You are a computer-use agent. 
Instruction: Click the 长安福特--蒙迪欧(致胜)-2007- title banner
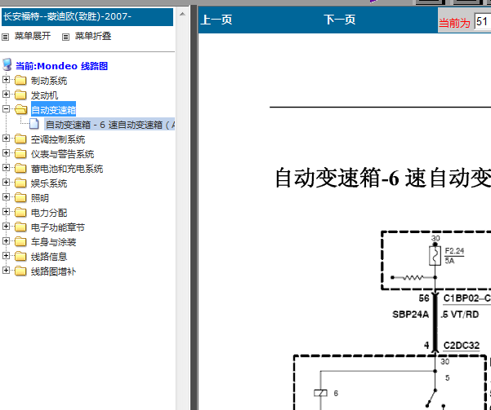87,17
